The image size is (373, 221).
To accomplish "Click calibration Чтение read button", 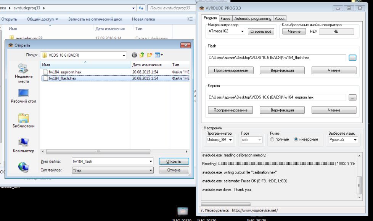I will point(294,31).
